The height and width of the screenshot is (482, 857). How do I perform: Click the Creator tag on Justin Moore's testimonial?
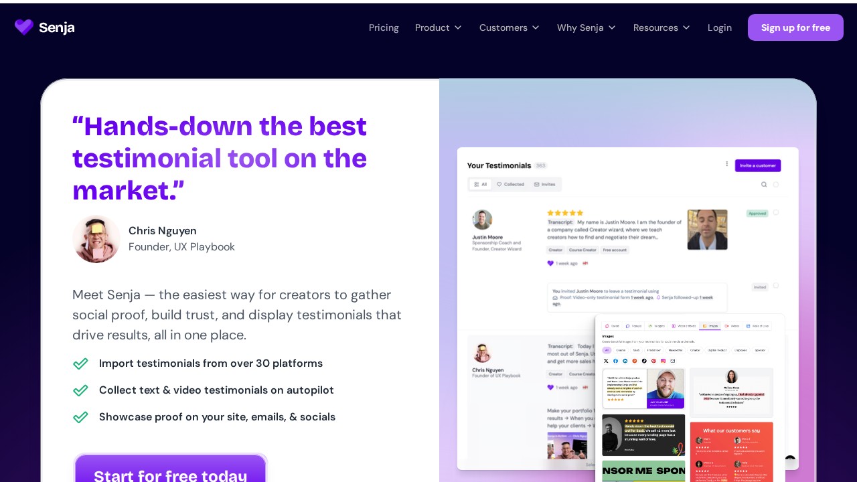[x=556, y=250]
